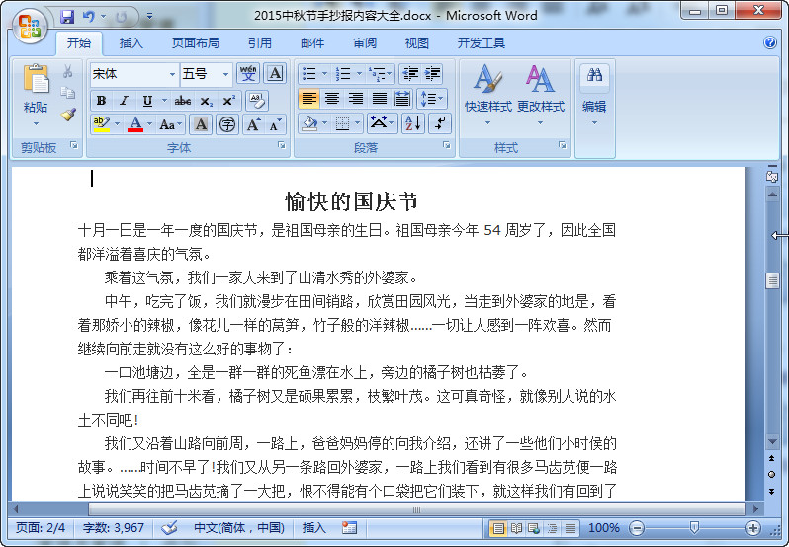Expand the numbering list dropdown

pyautogui.click(x=359, y=74)
